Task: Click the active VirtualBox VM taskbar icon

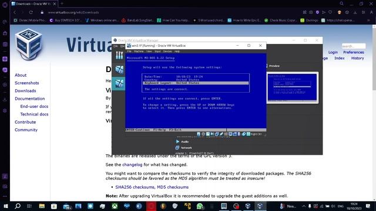Action: pos(260,206)
